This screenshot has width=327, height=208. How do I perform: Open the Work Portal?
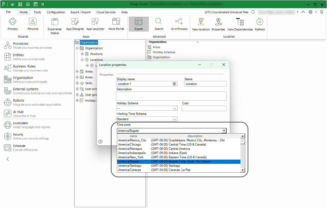pos(116,24)
